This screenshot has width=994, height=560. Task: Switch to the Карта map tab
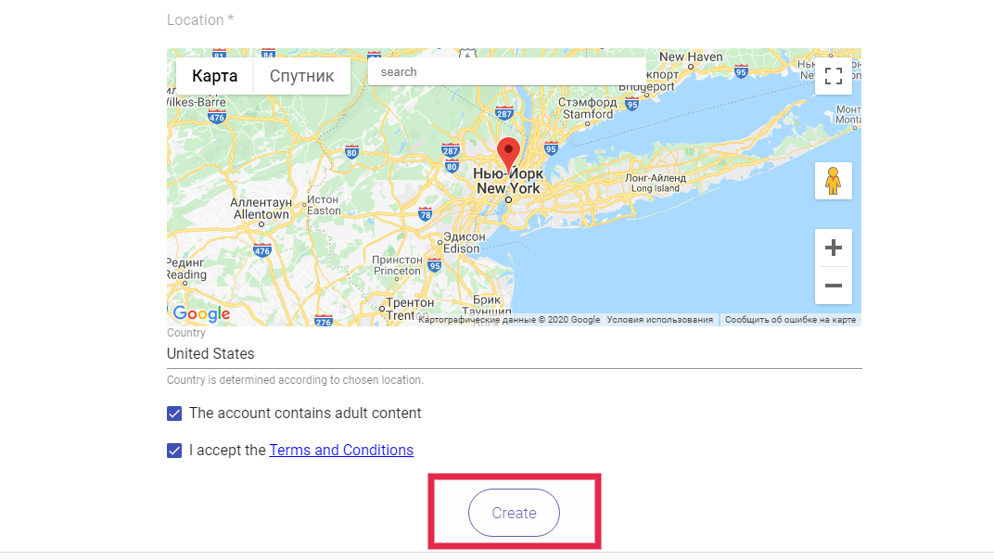(215, 76)
